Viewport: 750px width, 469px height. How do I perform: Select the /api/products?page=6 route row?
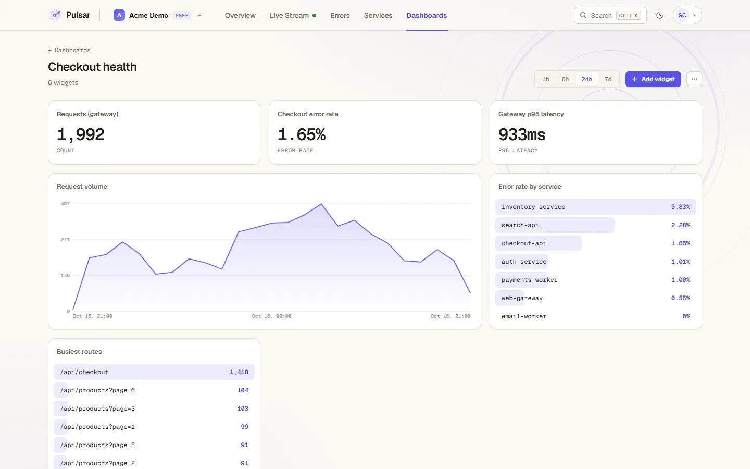(x=154, y=390)
